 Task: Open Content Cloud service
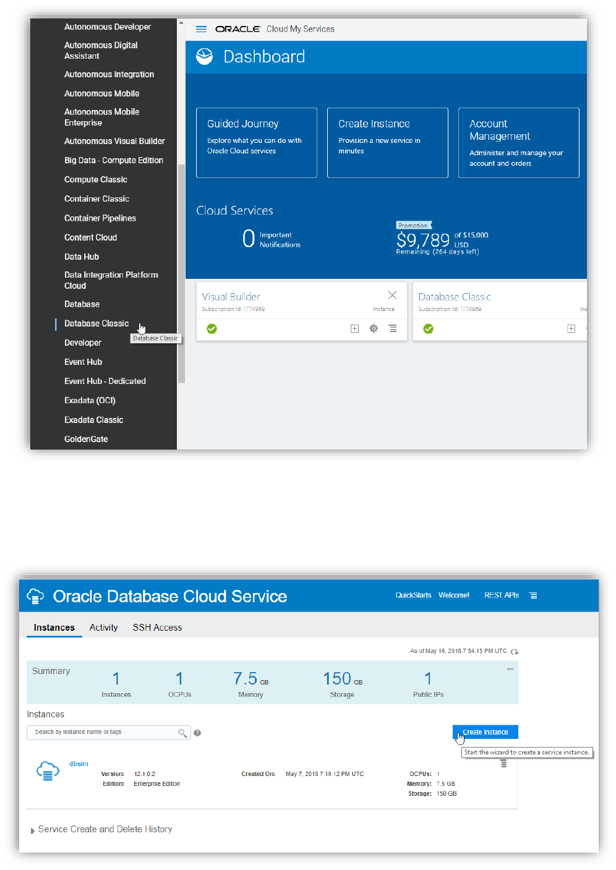point(90,237)
